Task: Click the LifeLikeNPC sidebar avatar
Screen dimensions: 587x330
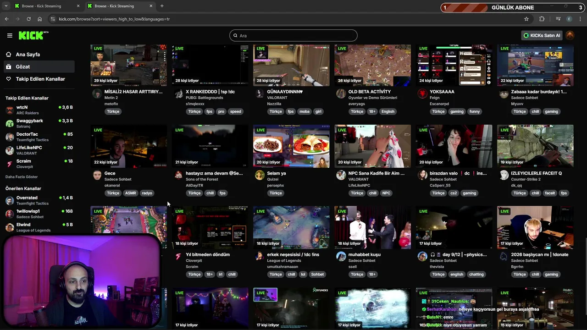Action: [x=10, y=150]
